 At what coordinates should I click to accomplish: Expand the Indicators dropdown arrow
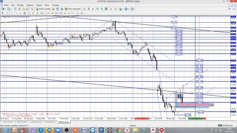123,9
